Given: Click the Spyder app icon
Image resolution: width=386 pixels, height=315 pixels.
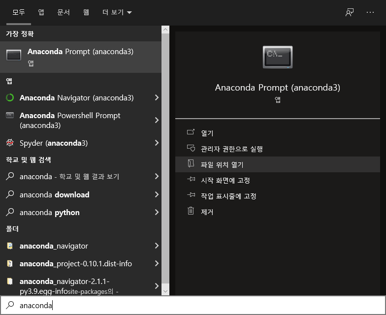Looking at the screenshot, I should 10,143.
